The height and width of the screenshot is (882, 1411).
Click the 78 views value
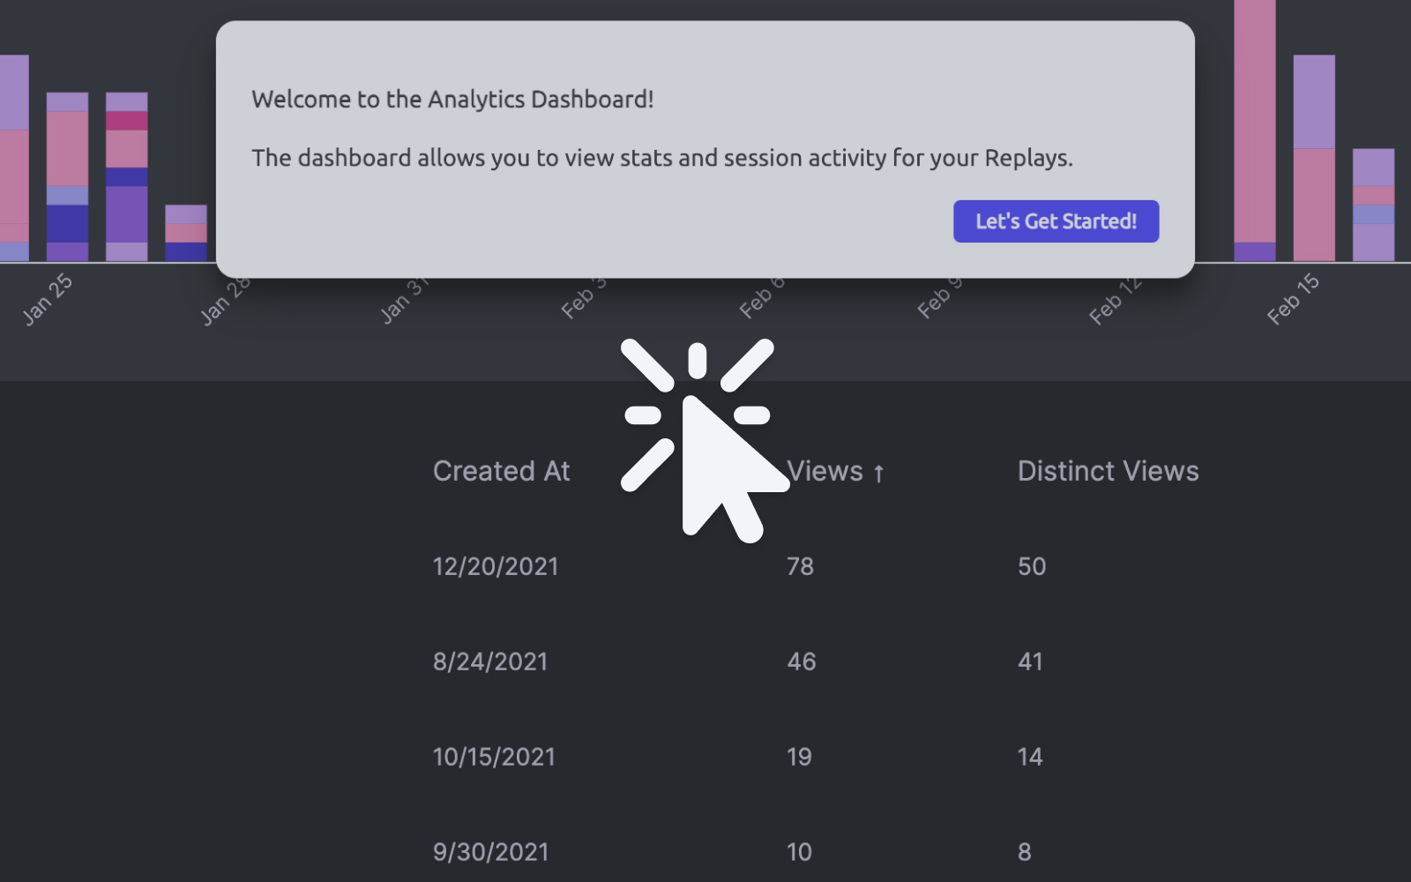[800, 566]
